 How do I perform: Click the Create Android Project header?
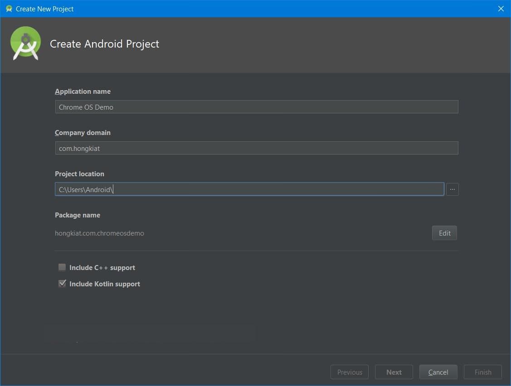pos(104,44)
